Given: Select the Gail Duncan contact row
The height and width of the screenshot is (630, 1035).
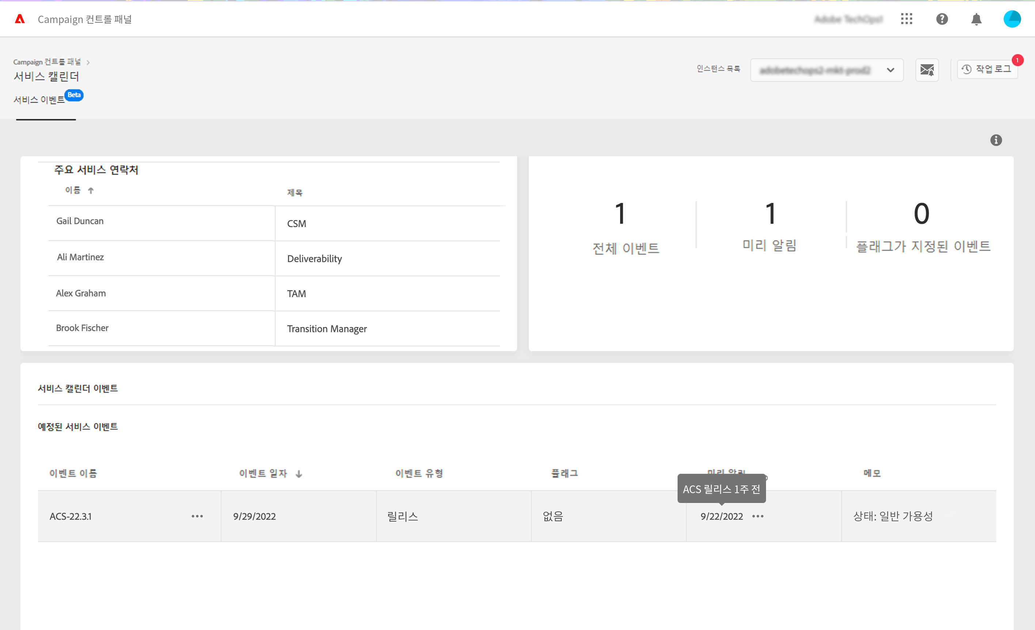Looking at the screenshot, I should 80,221.
